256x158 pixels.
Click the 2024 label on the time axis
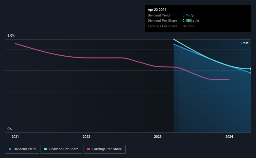pos(229,137)
